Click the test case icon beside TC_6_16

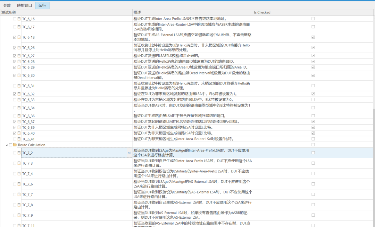(x=19, y=19)
